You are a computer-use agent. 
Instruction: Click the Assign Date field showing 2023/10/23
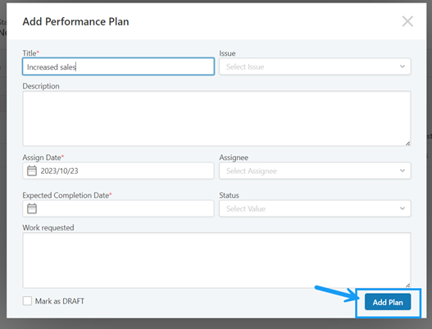click(118, 171)
